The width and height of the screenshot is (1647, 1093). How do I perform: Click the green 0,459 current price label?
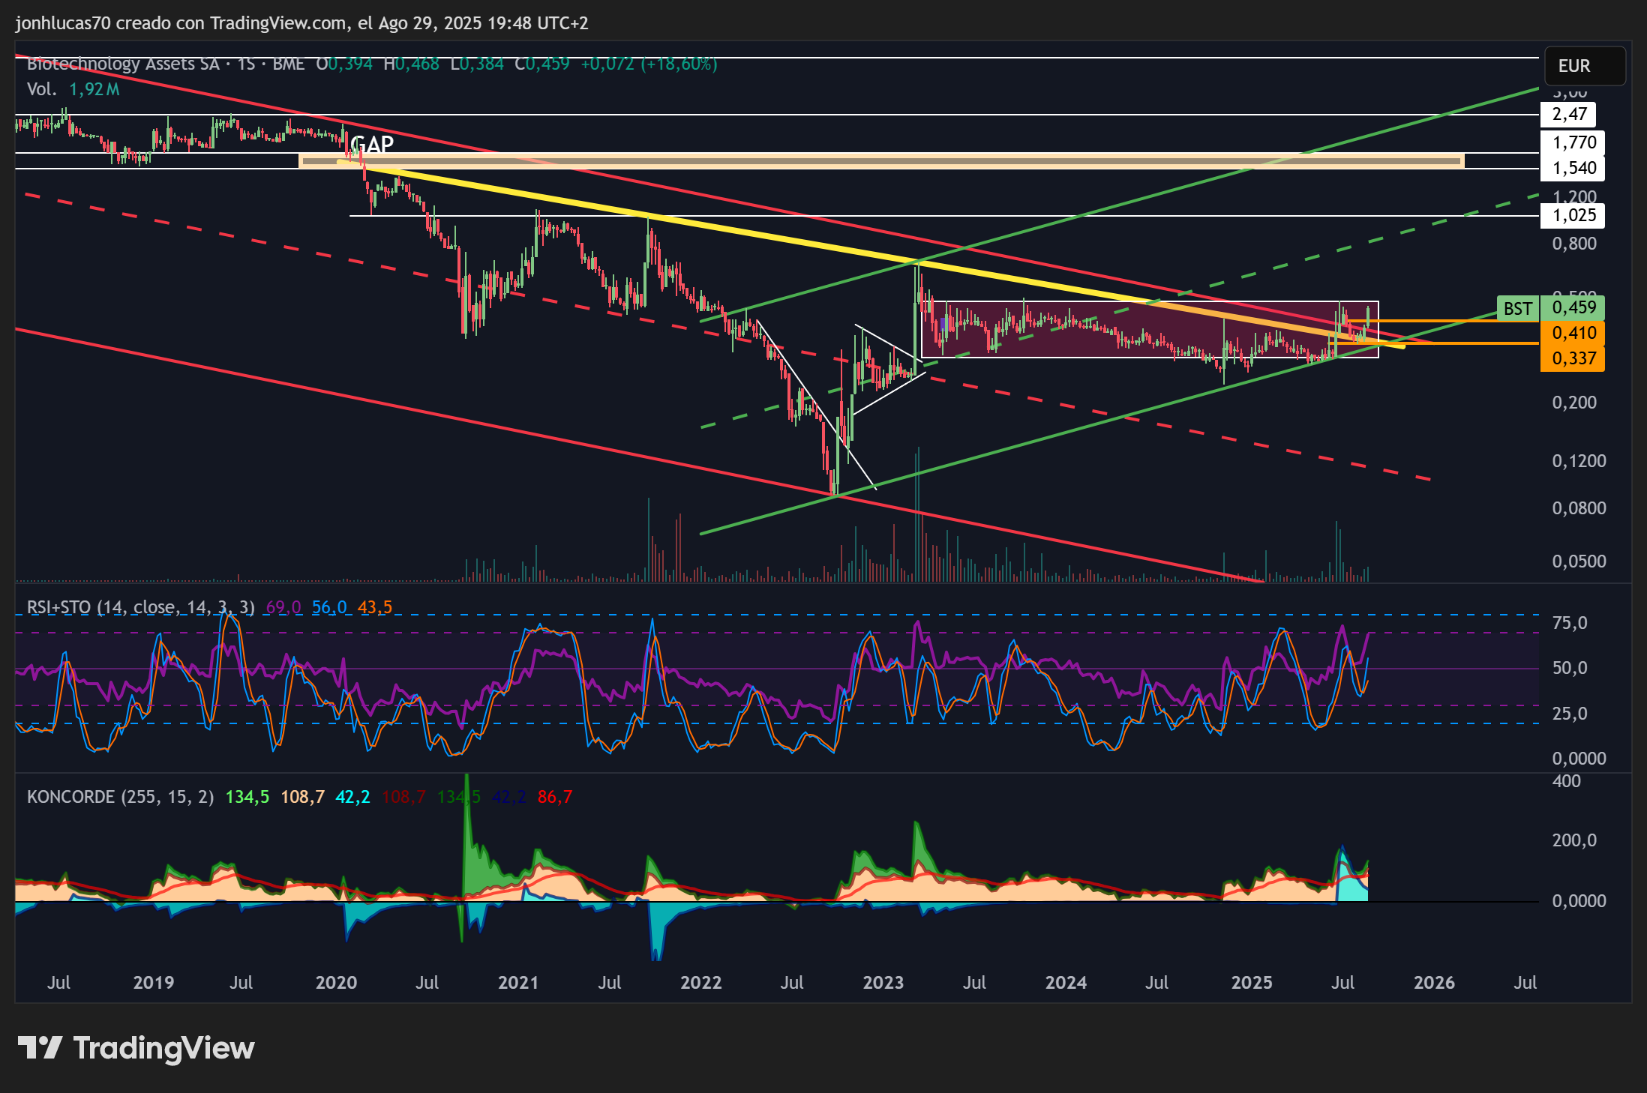(1573, 308)
